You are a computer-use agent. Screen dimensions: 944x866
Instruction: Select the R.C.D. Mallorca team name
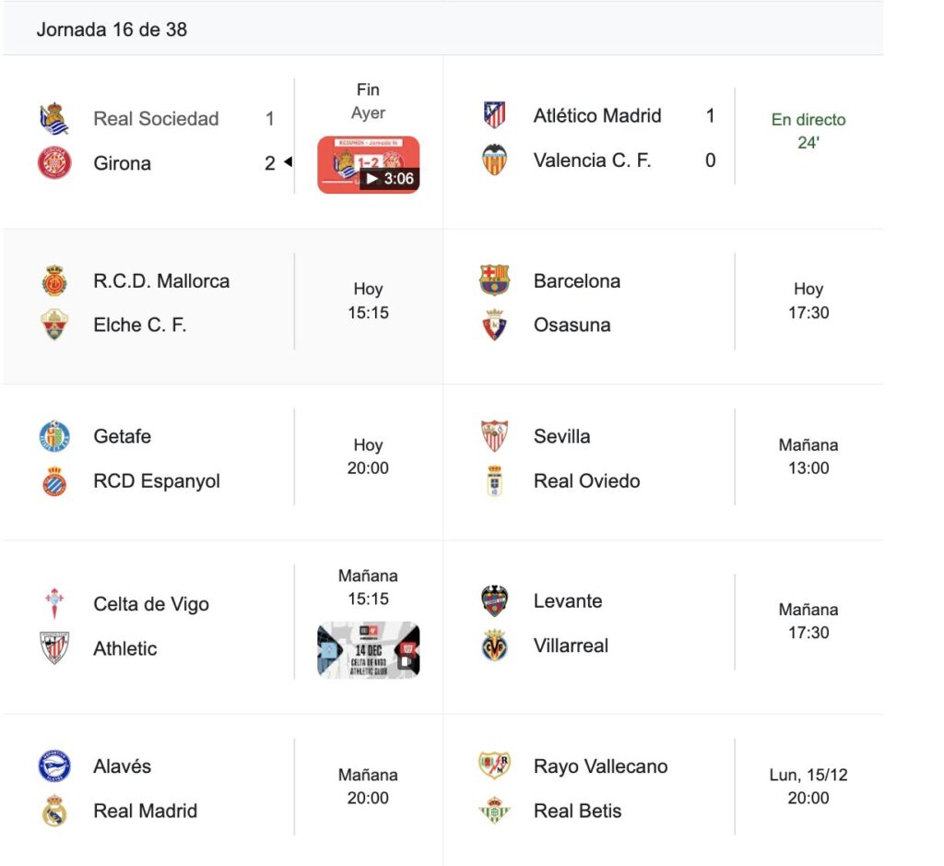[x=161, y=281]
